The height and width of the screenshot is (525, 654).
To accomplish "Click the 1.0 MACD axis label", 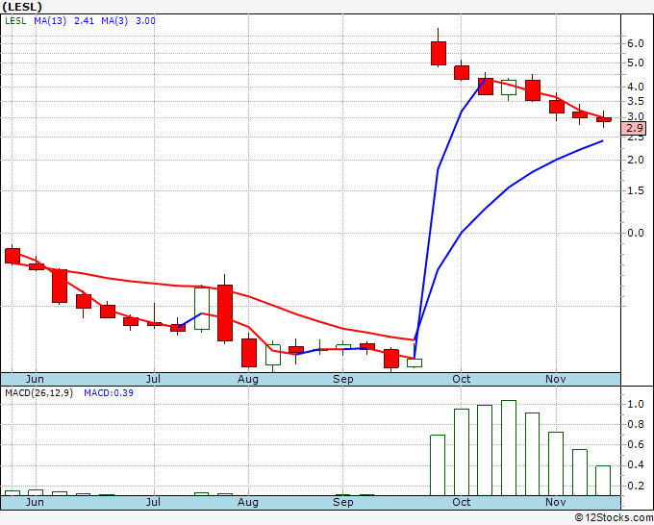I will 636,404.
